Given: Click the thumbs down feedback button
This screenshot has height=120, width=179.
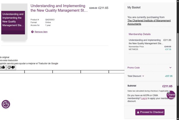Looking at the screenshot, I should pos(11,67).
